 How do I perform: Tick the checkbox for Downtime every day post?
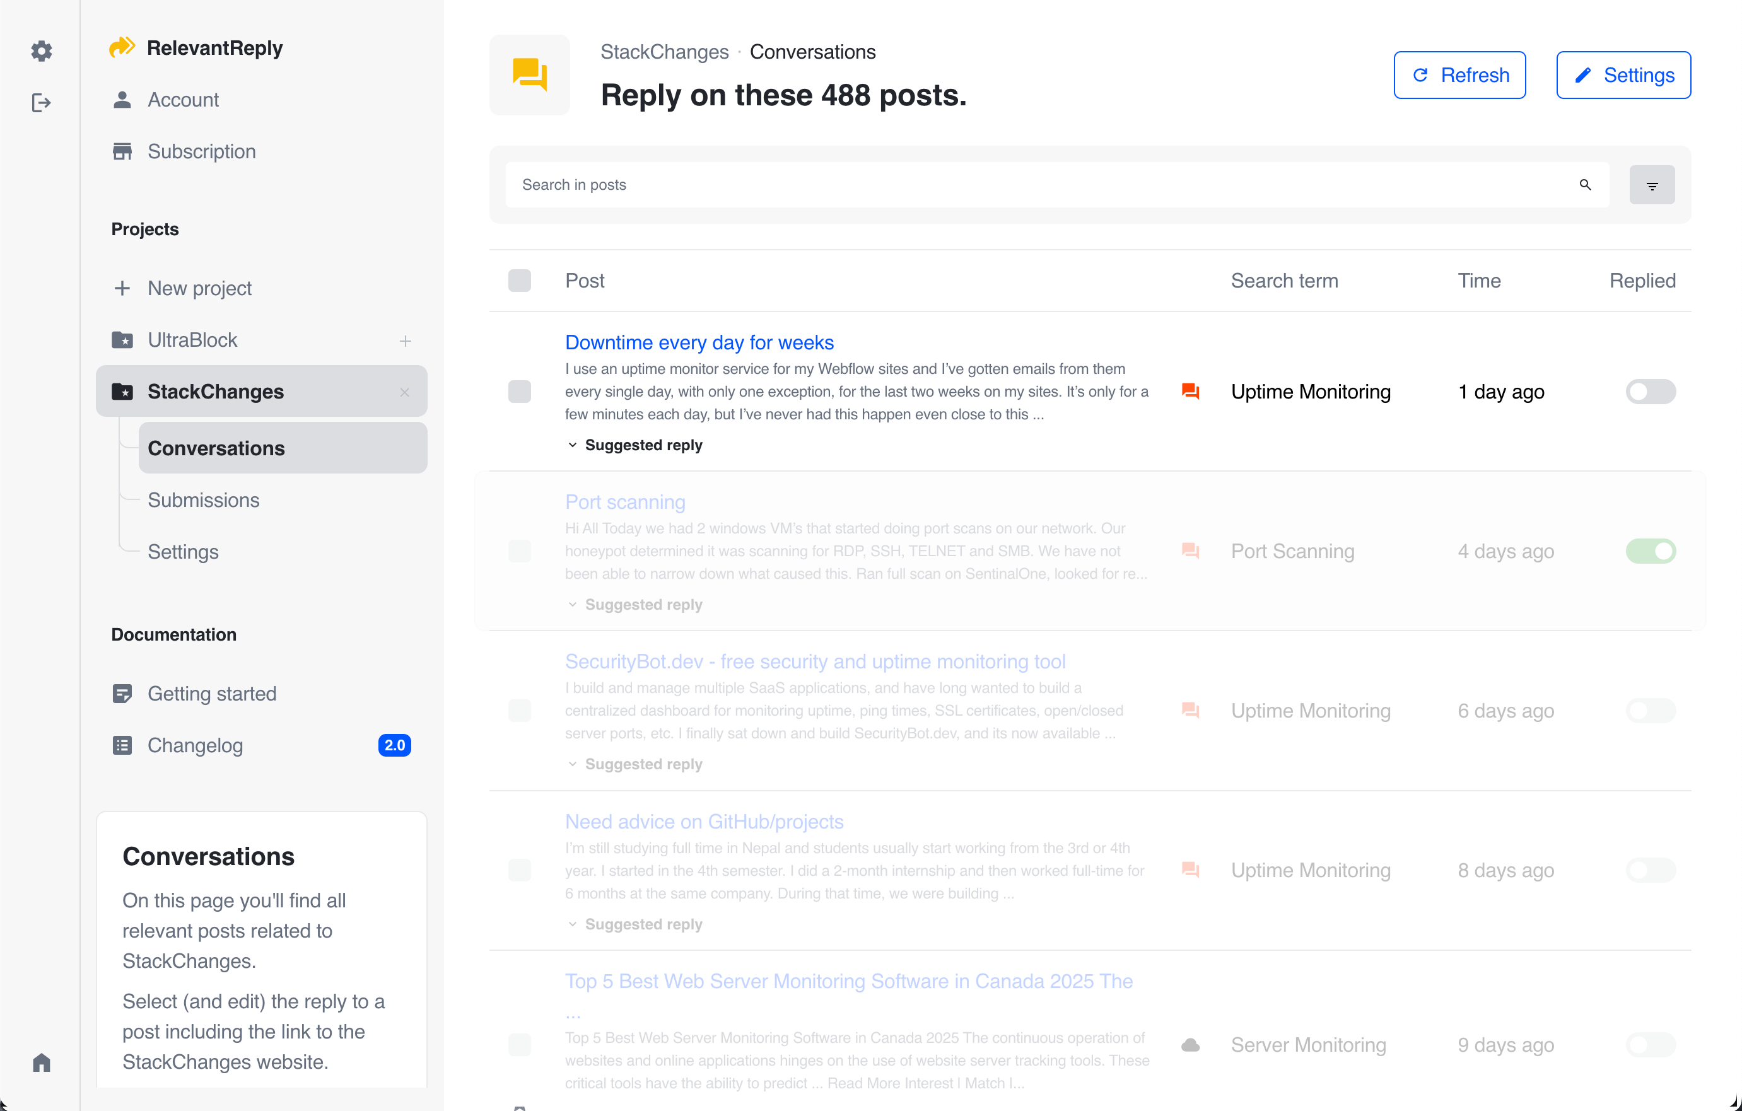click(x=520, y=392)
